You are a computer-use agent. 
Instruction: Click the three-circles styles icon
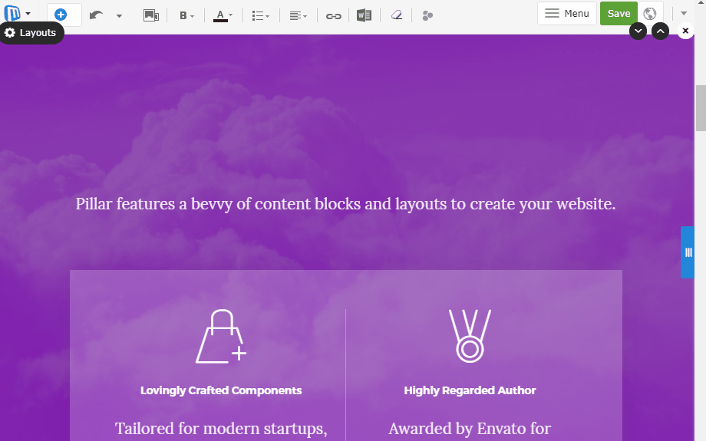427,16
